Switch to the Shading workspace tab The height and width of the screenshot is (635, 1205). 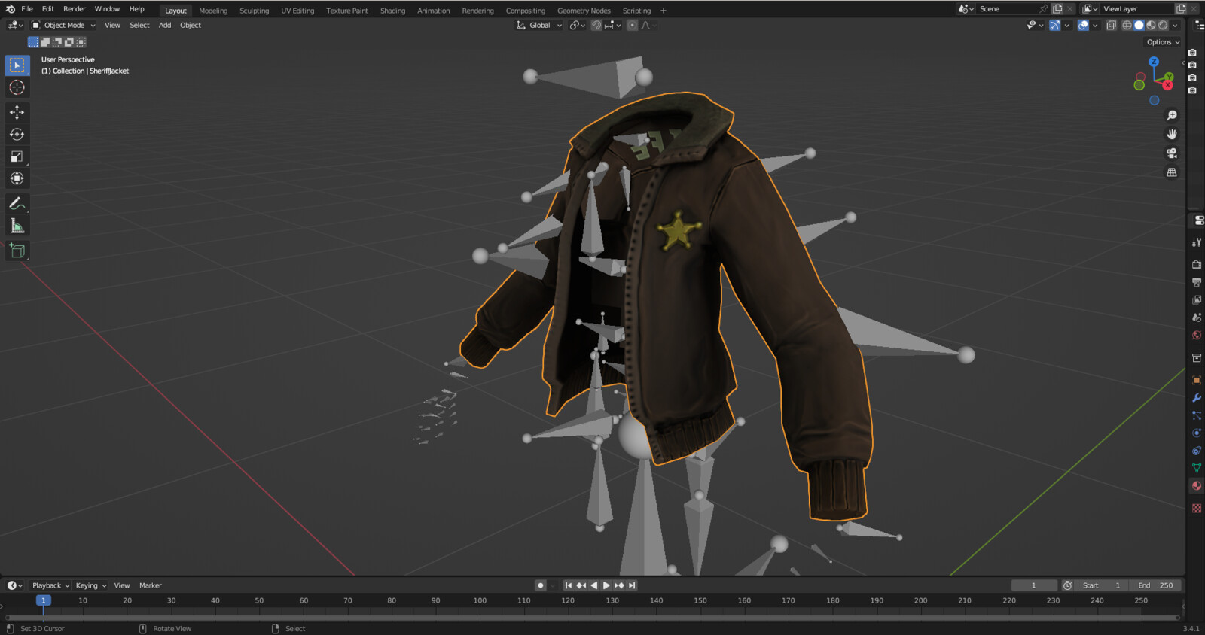click(392, 11)
